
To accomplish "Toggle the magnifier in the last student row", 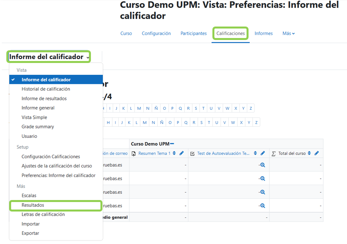I will [262, 205].
